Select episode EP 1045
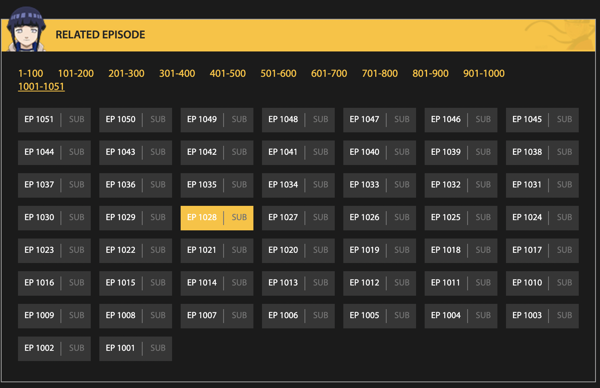Image resolution: width=600 pixels, height=388 pixels. 542,120
